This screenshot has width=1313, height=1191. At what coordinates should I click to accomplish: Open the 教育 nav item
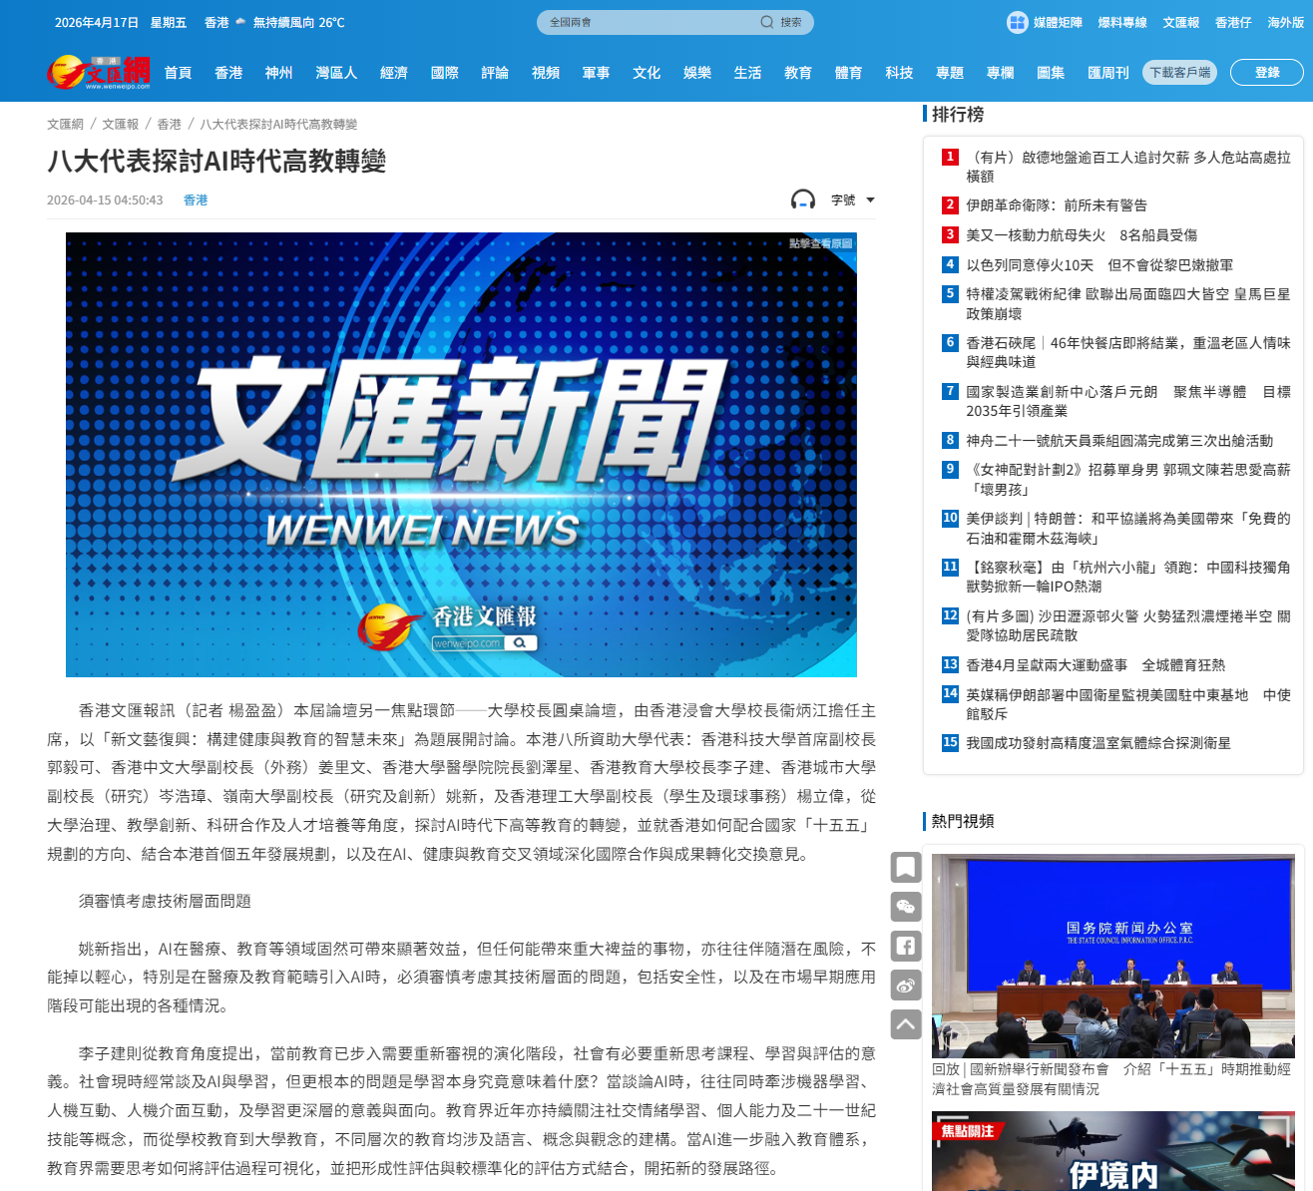click(x=798, y=73)
